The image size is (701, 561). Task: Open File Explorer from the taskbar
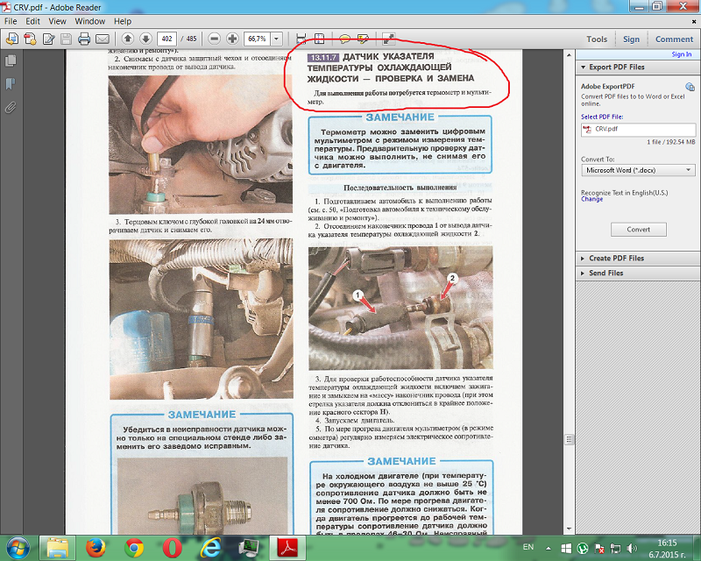58,548
